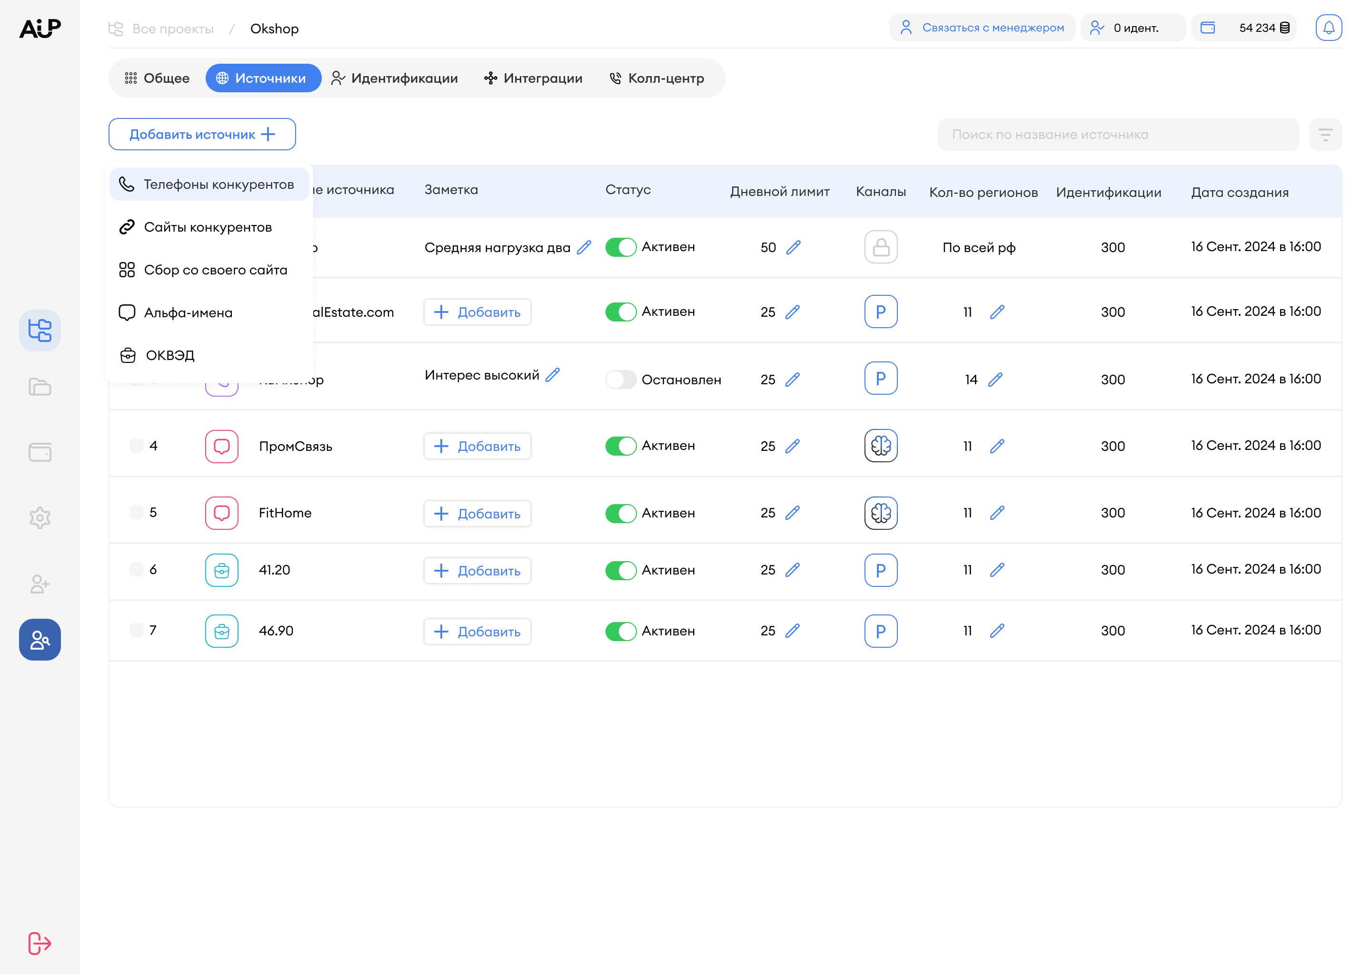Select Телефоны конкурентов from the dropdown

(x=209, y=184)
